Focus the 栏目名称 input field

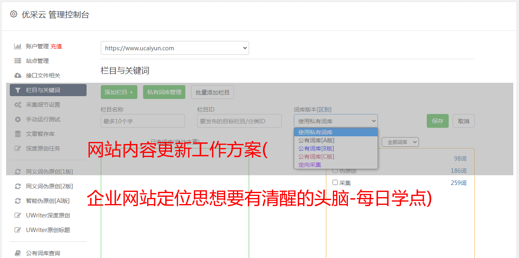[143, 121]
